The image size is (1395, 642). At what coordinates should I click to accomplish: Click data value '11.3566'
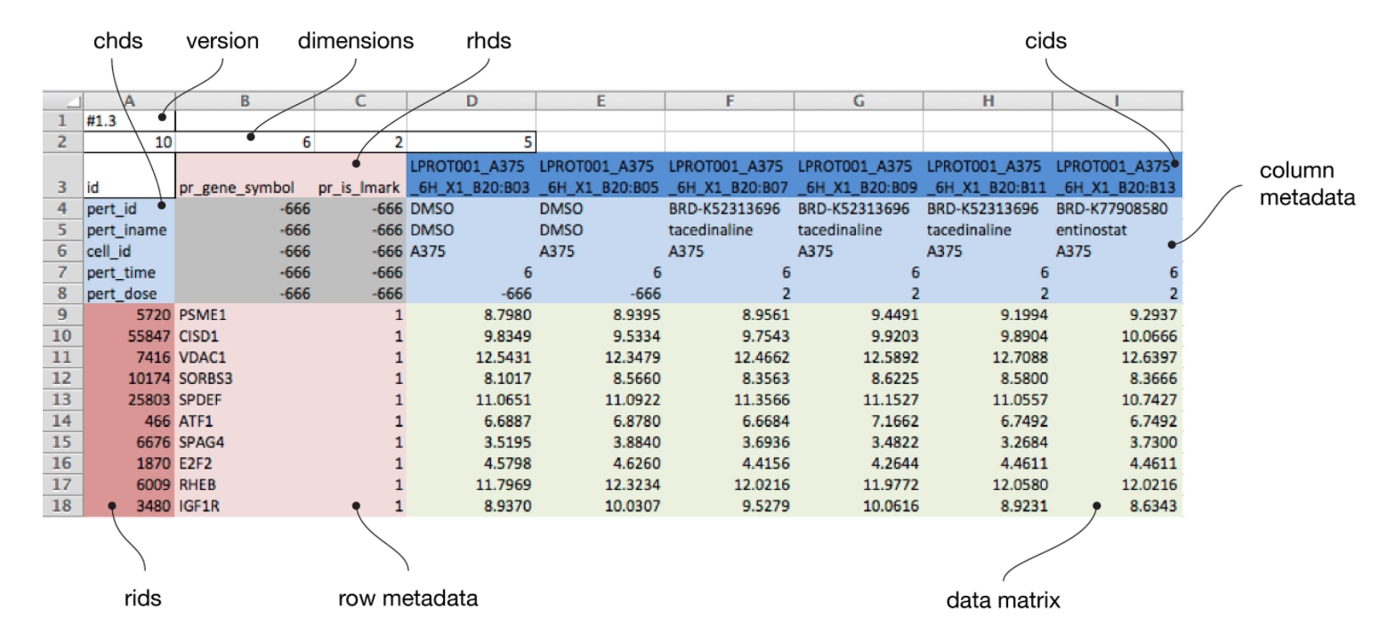point(730,398)
